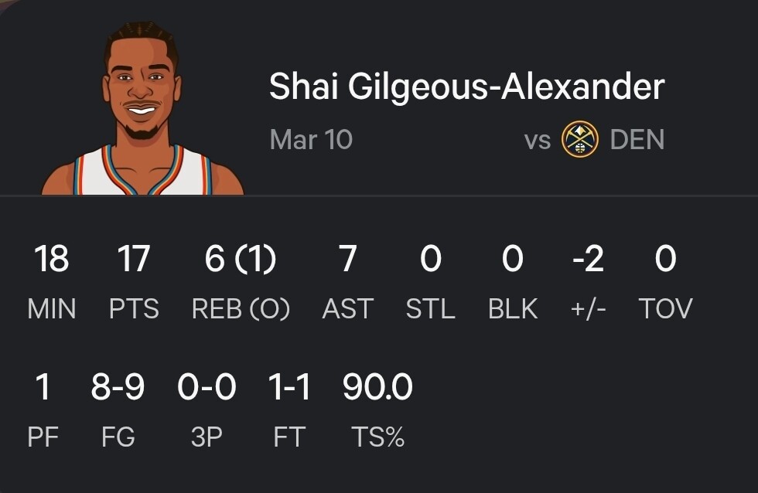Screen dimensions: 758x493
Task: Click the REB (O) column label
Action: point(241,309)
